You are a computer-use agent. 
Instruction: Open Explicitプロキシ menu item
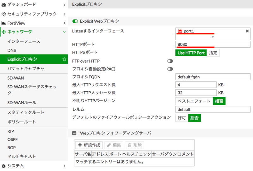pos(34,59)
